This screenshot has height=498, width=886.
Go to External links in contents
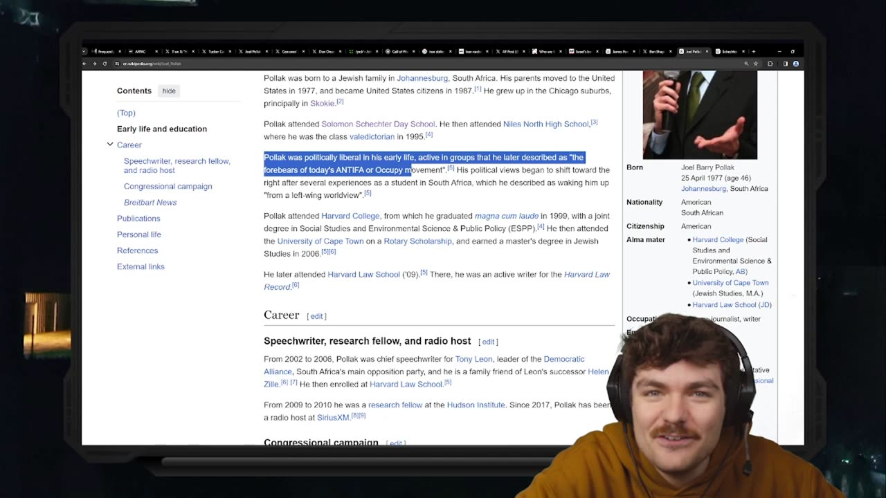pyautogui.click(x=141, y=266)
